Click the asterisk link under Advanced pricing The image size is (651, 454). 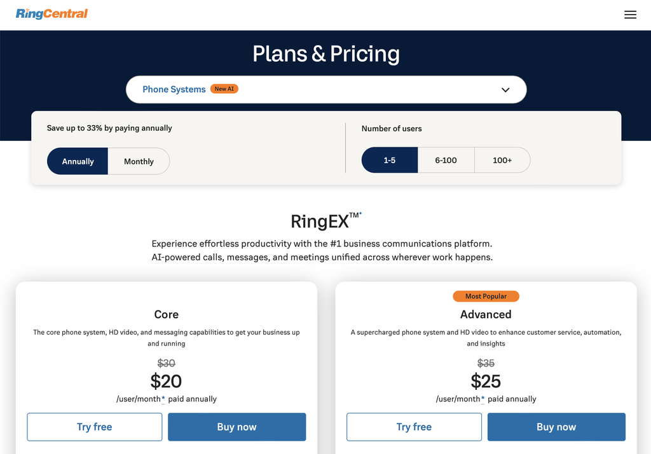[x=484, y=399]
